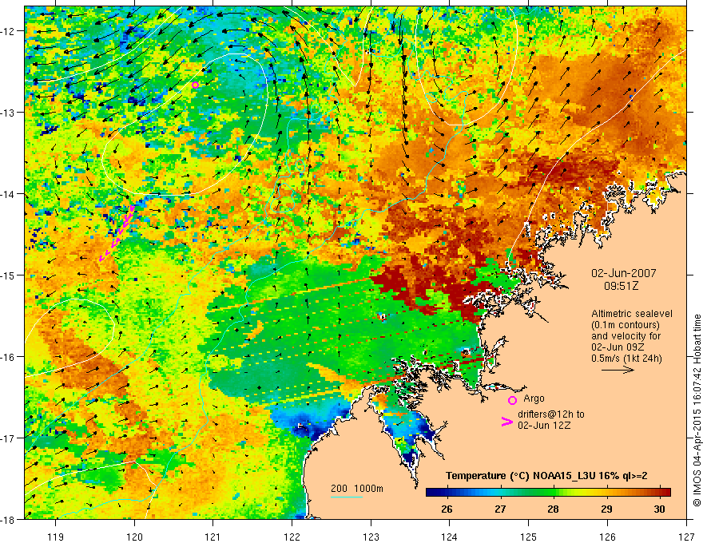Click the color bar value '30'
Screen dimensions: 703x543
660,509
